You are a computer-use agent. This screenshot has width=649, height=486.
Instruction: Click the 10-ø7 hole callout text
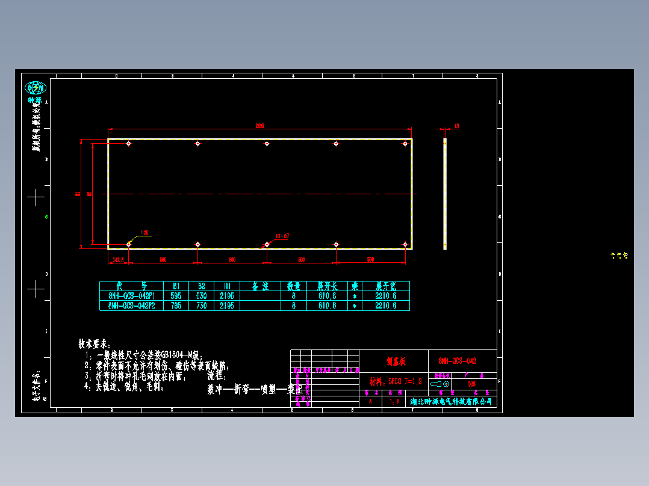pyautogui.click(x=282, y=236)
